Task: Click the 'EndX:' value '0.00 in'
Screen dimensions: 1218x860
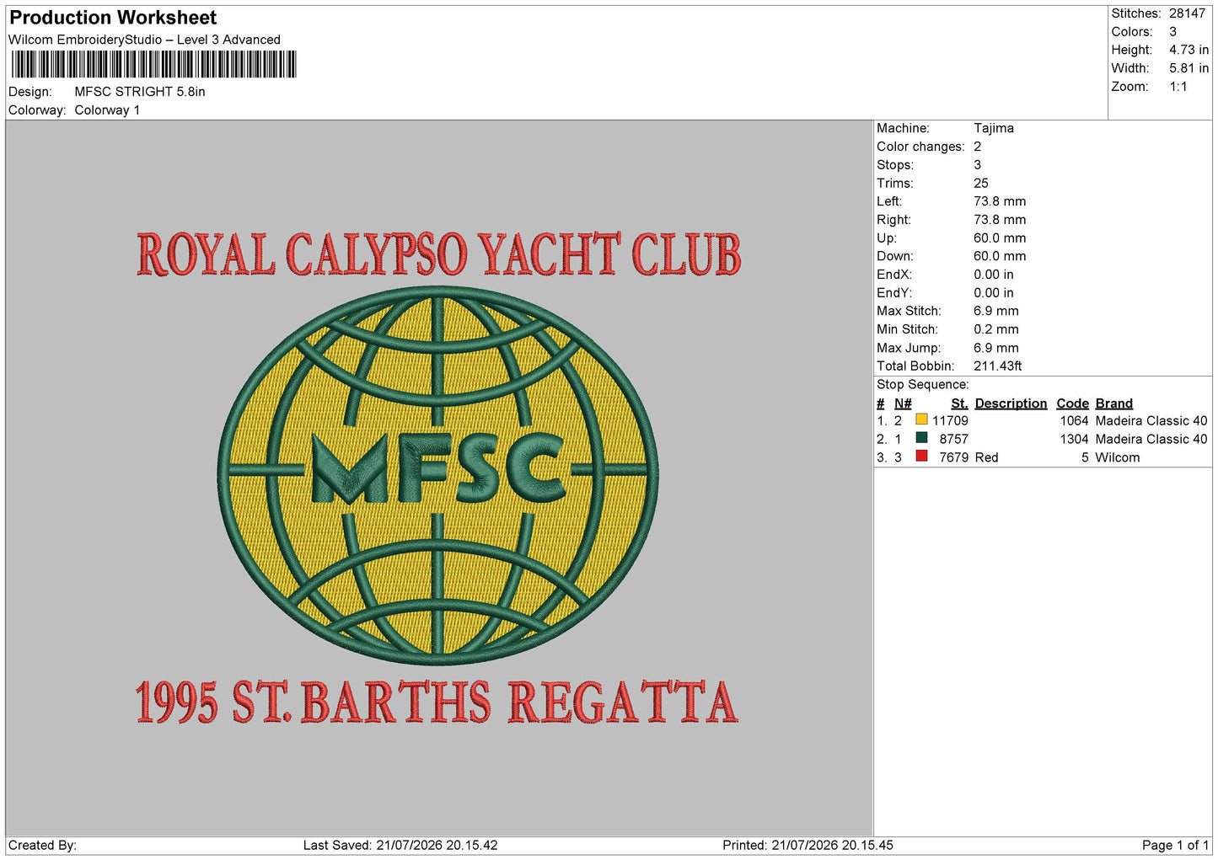Action: coord(994,275)
